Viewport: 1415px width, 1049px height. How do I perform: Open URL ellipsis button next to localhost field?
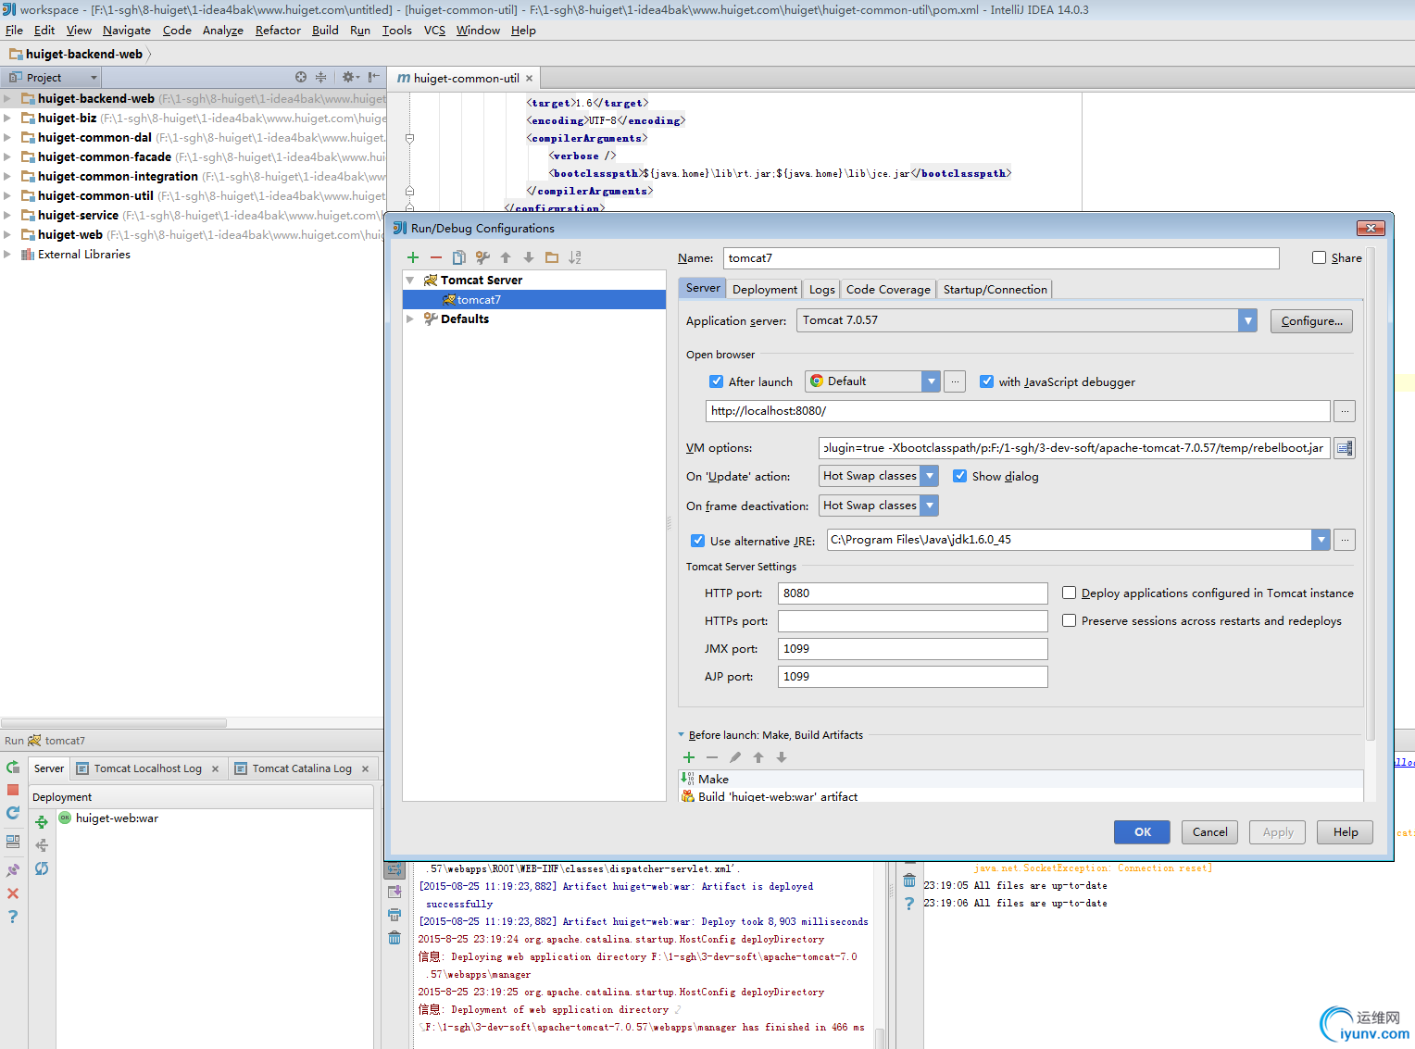point(1345,411)
